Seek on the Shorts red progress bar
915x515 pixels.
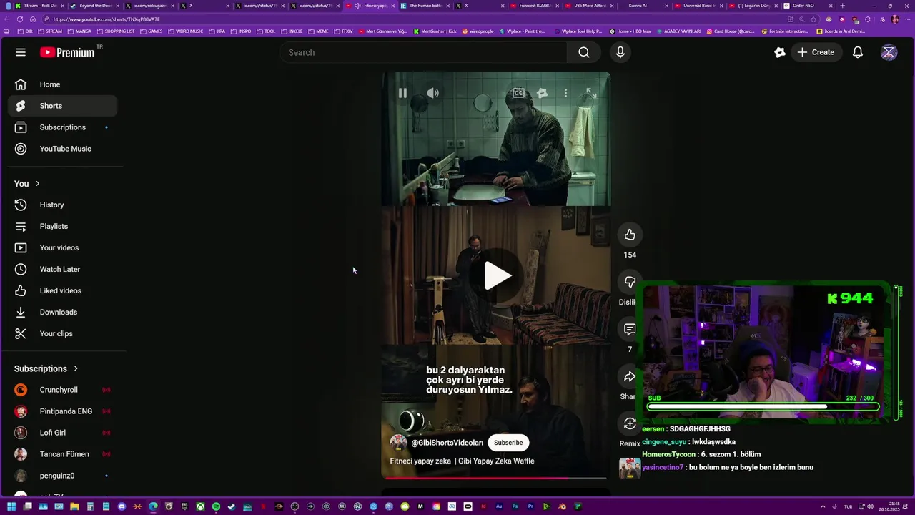tap(495, 478)
